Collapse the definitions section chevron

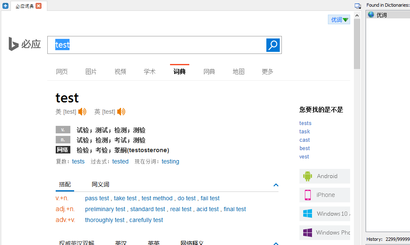pyautogui.click(x=276, y=243)
